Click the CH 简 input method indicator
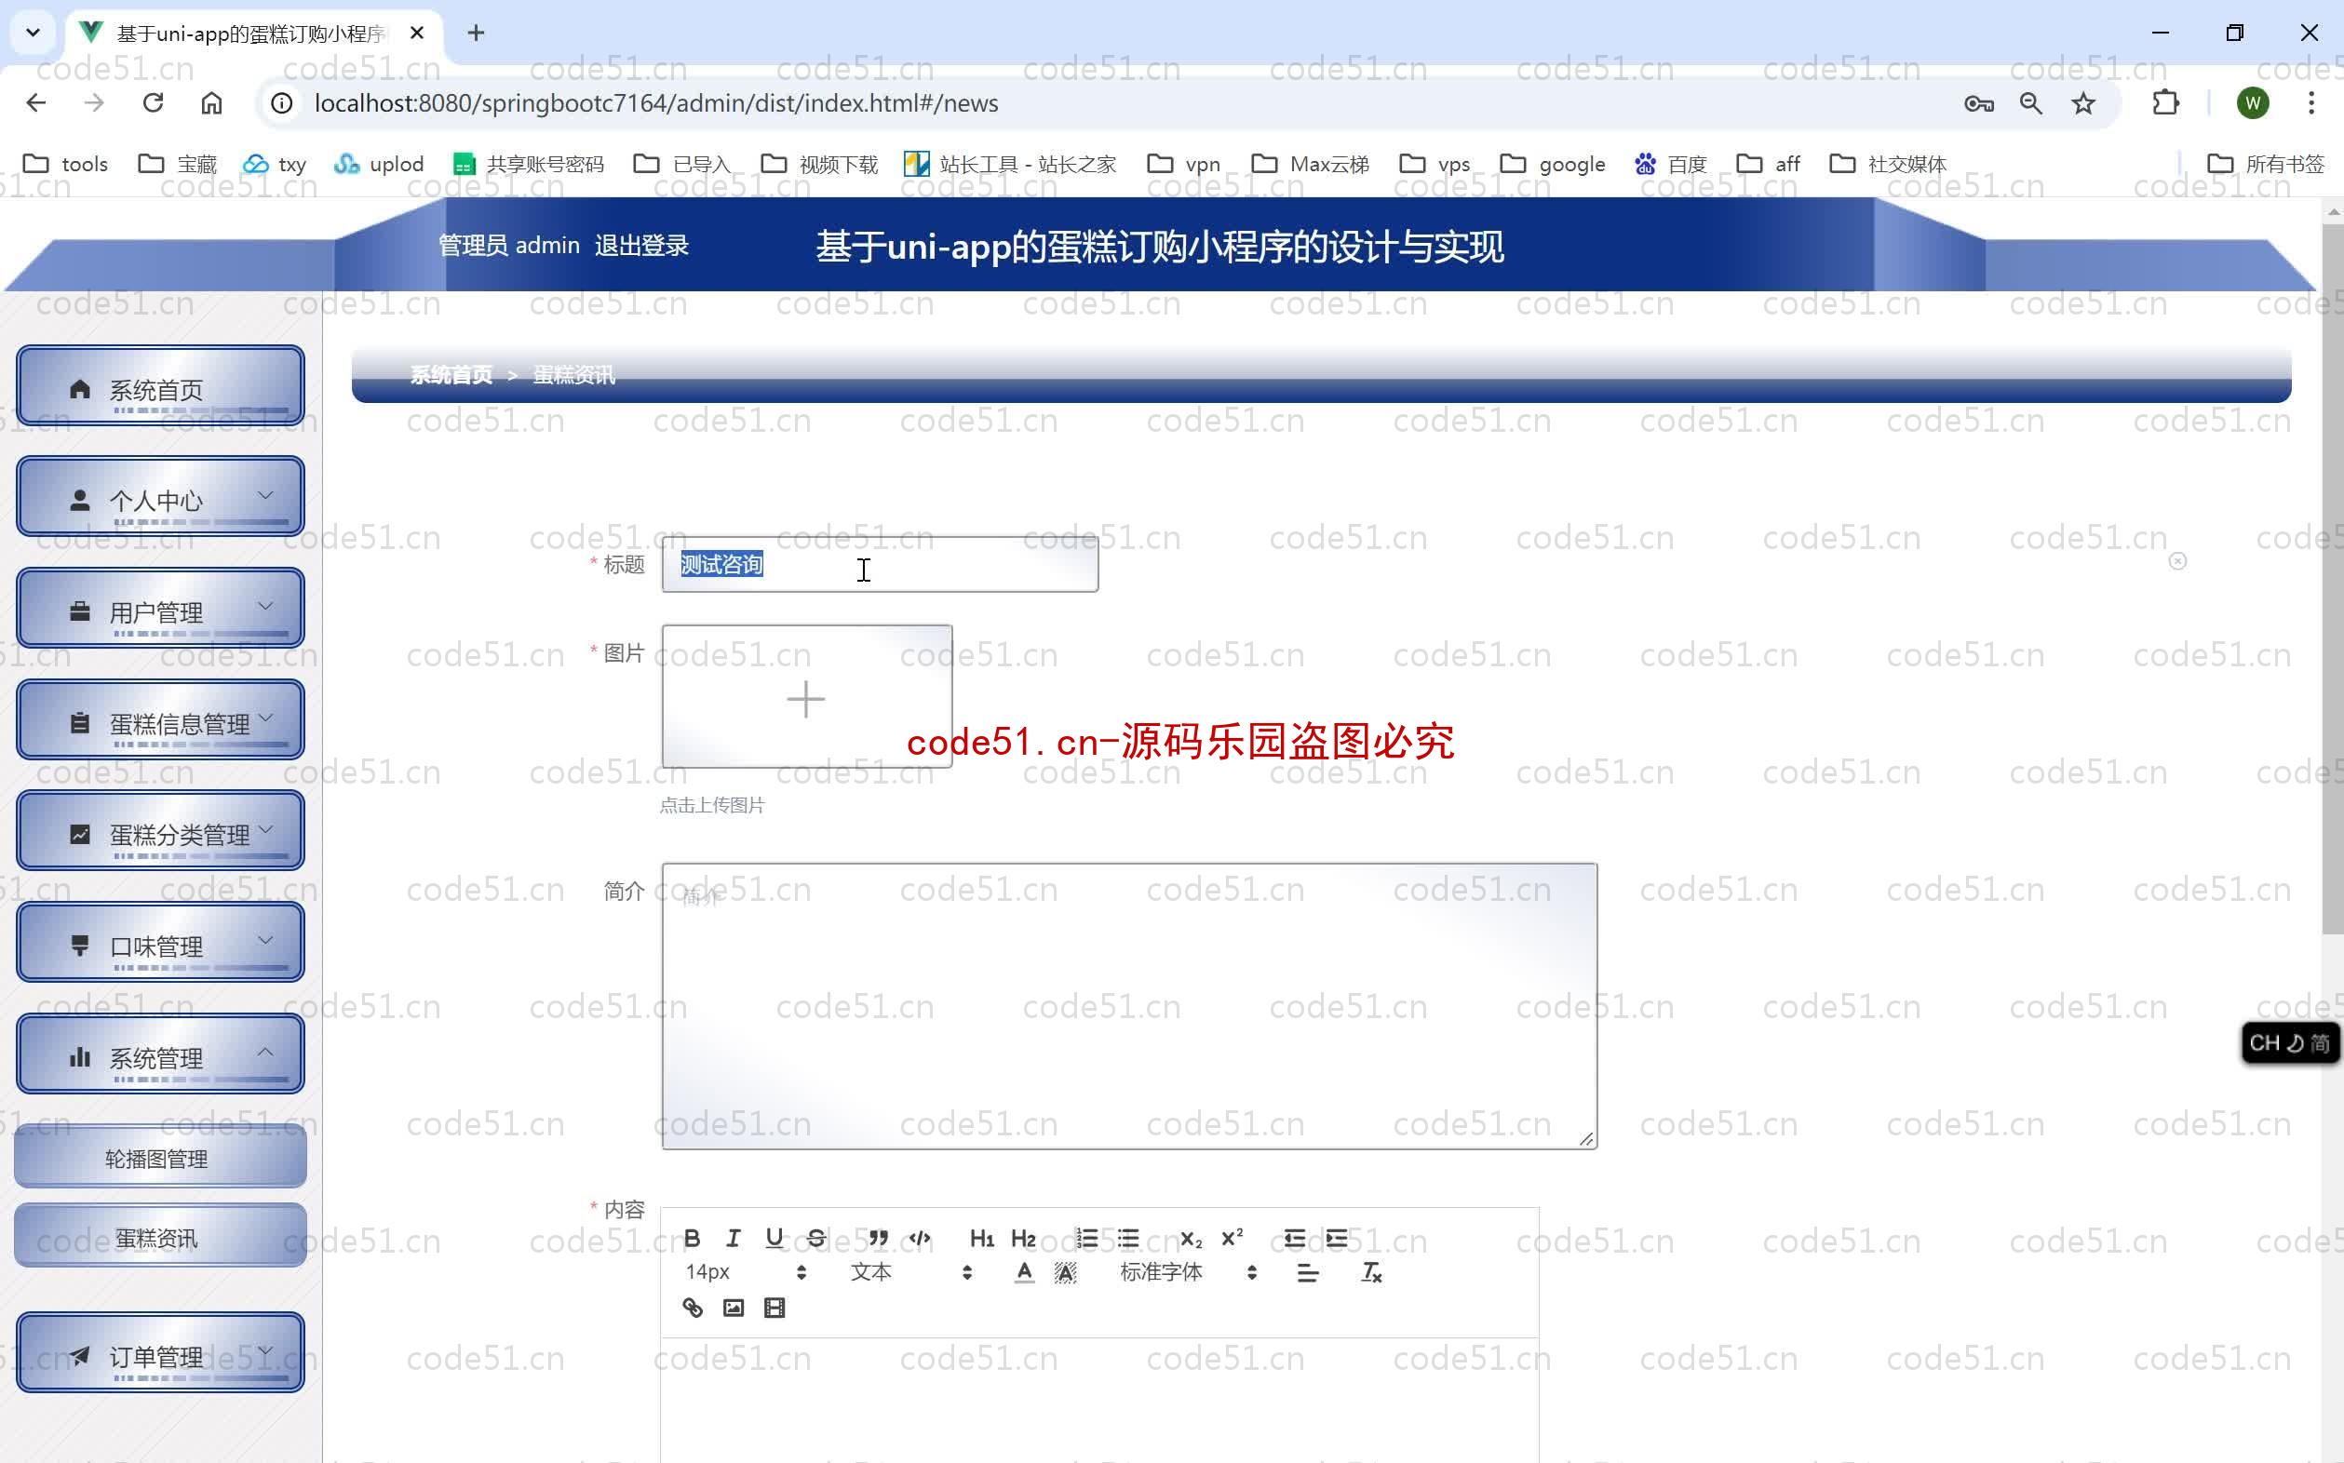2344x1463 pixels. point(2290,1043)
